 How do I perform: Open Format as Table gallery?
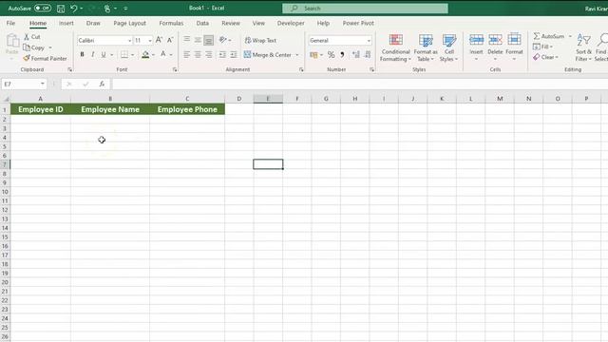(426, 47)
